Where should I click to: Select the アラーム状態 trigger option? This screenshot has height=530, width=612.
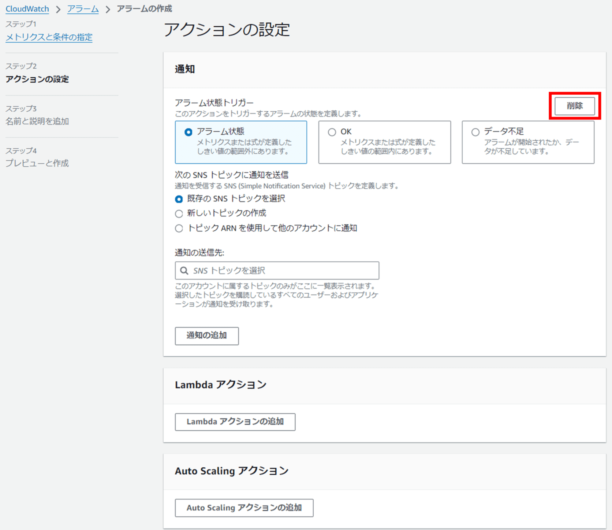tap(241, 142)
